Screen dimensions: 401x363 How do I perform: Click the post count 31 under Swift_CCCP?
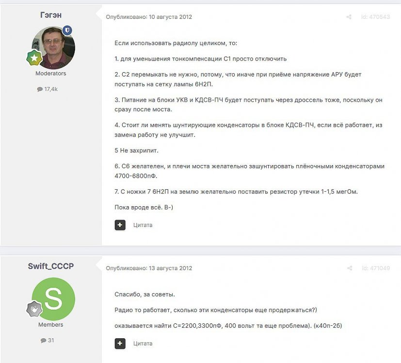48,340
